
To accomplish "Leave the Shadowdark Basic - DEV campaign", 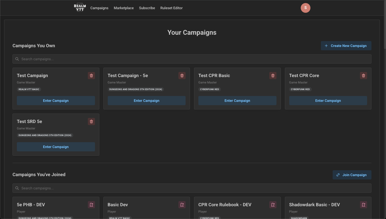I will click(x=364, y=205).
